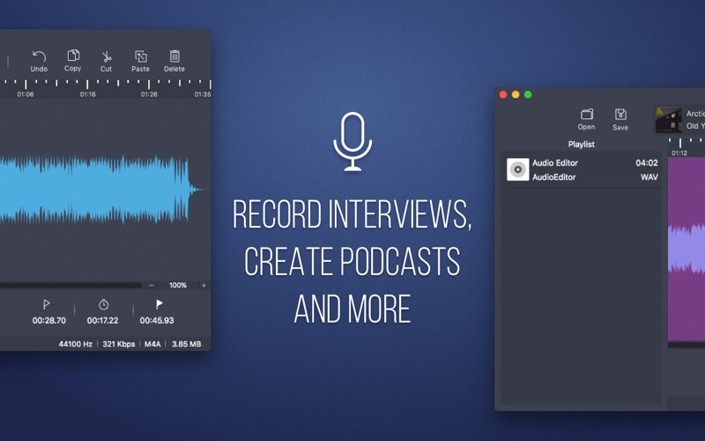Viewport: 705px width, 441px height.
Task: Click the Save disk icon
Action: click(x=620, y=115)
